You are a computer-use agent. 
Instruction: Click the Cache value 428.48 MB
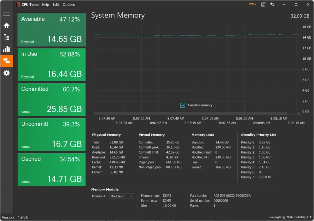(117, 162)
